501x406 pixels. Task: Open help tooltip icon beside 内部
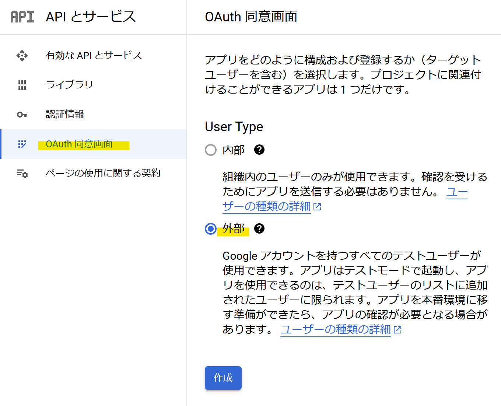pos(259,150)
